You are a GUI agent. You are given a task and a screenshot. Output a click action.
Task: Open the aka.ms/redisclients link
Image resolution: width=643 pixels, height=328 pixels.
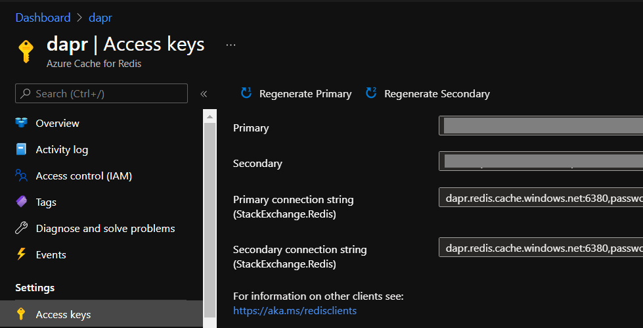[295, 310]
